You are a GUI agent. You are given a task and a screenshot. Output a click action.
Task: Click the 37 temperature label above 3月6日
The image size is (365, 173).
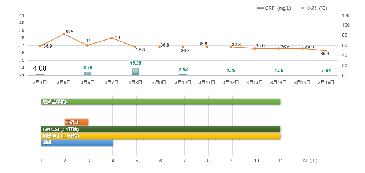[88, 41]
